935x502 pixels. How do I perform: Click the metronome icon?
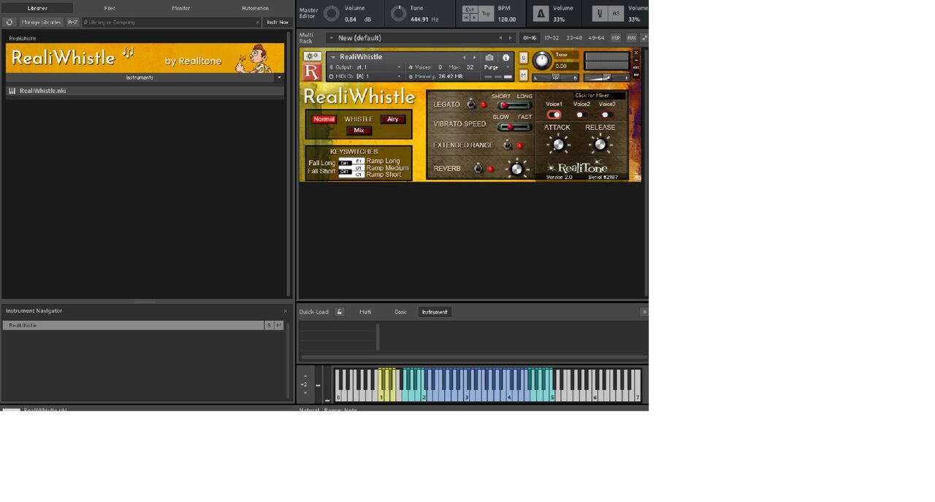pyautogui.click(x=541, y=13)
